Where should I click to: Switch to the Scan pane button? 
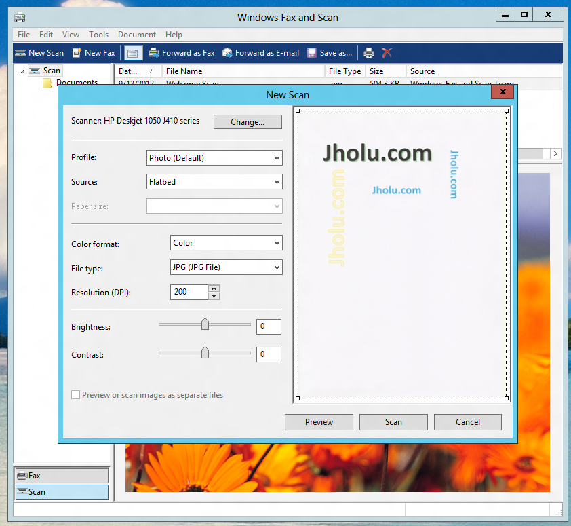point(62,492)
